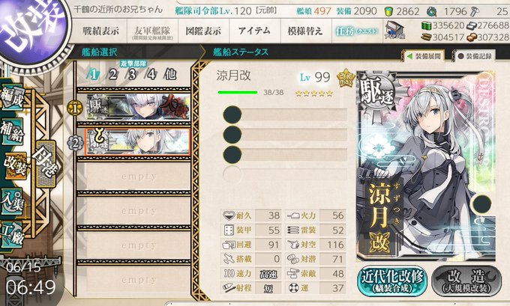The height and width of the screenshot is (306, 510).
Task: Open the アイテム items menu
Action: [x=254, y=31]
